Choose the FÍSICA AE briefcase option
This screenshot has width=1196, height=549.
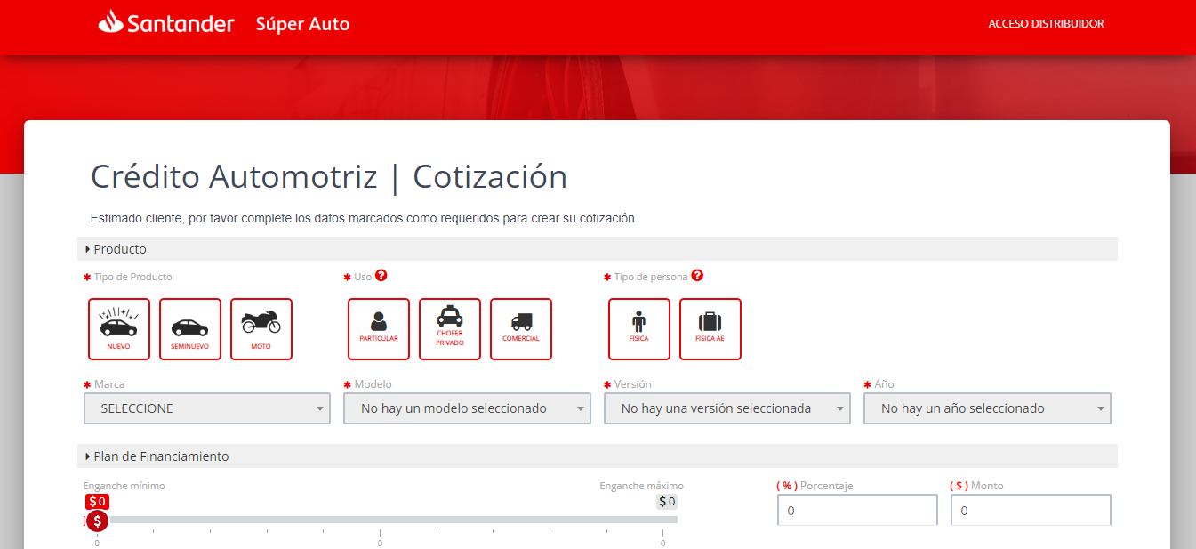tap(710, 328)
